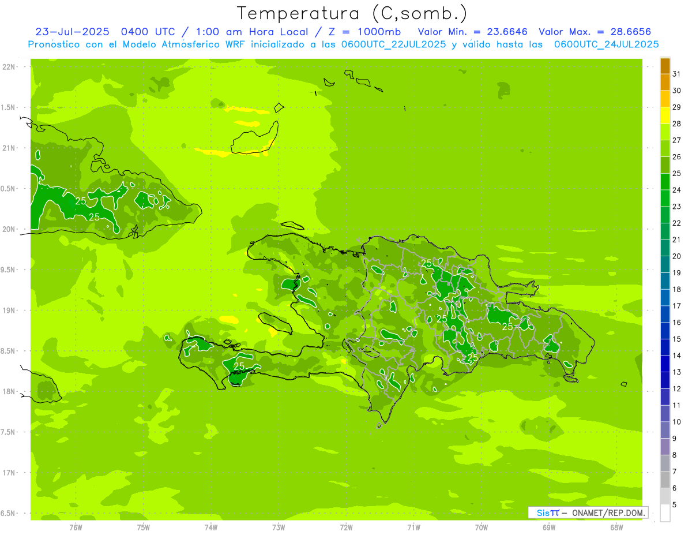
Task: Select the date text '23-Jul-2025'
Action: [72, 32]
